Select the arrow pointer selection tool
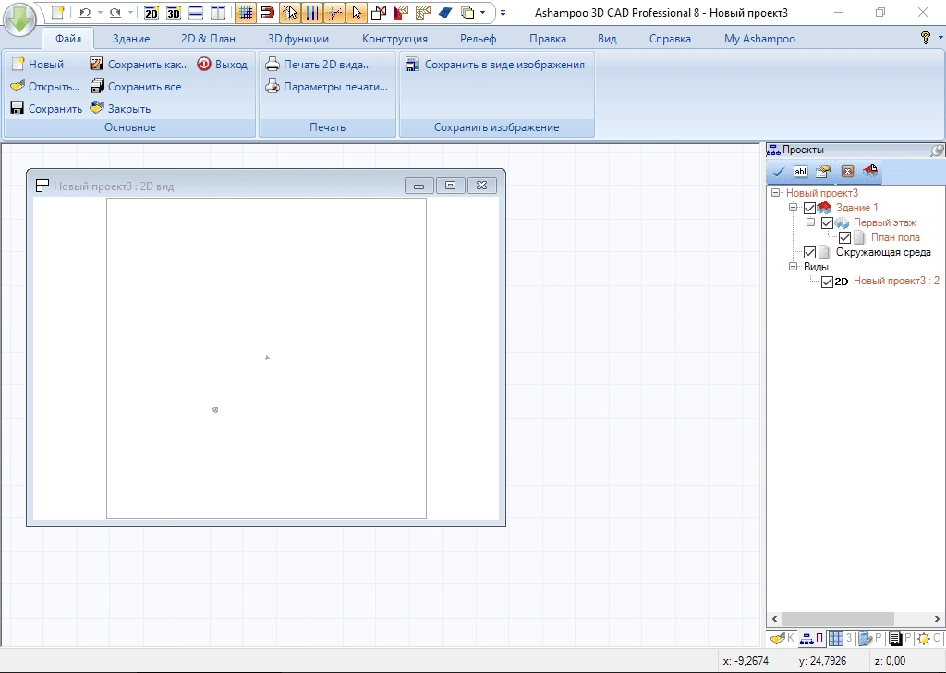This screenshot has height=673, width=946. click(x=358, y=13)
